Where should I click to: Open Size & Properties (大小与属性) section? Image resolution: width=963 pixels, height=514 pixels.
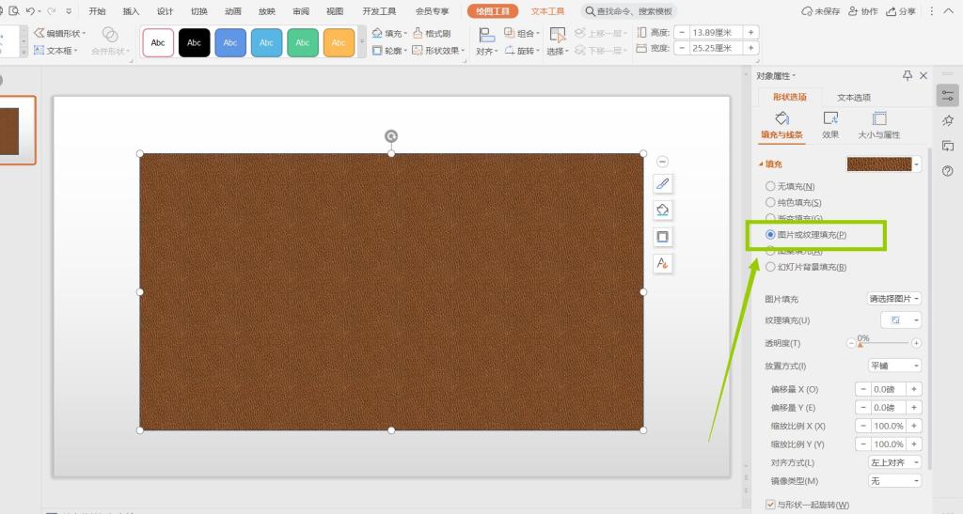(879, 124)
